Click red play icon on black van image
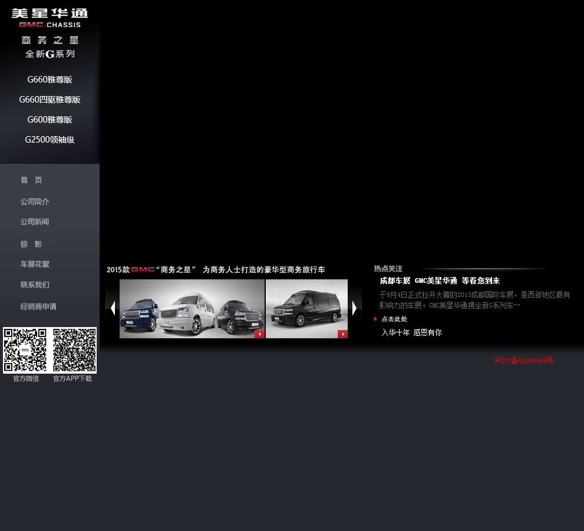 tap(342, 334)
